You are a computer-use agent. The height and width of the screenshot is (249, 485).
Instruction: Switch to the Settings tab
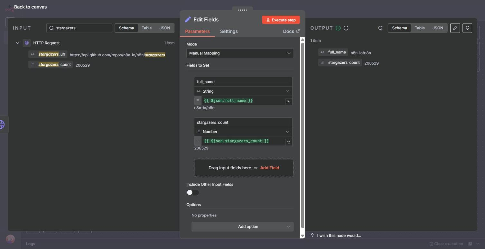pyautogui.click(x=229, y=31)
